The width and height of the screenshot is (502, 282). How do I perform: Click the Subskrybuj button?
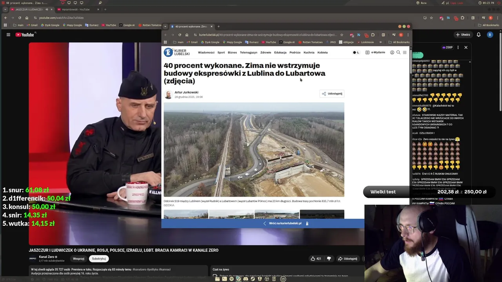click(99, 258)
